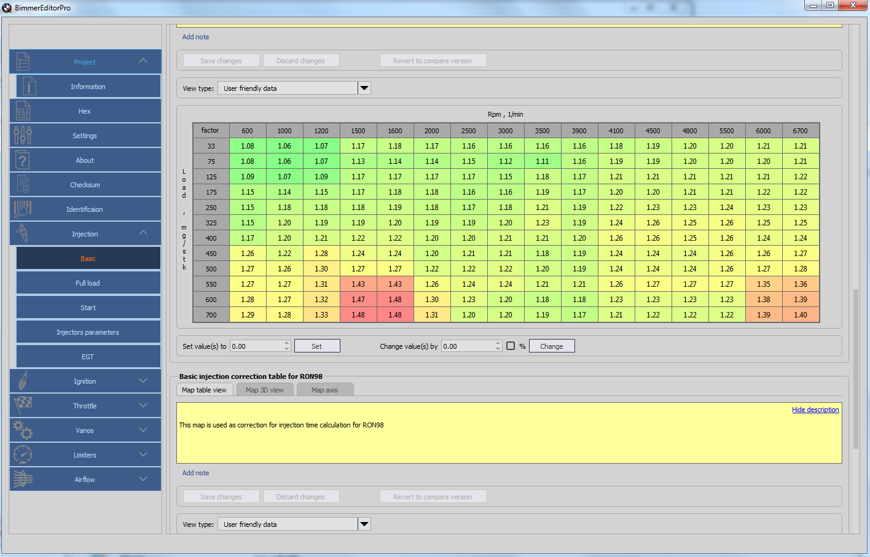This screenshot has width=870, height=557.
Task: Collapse the Project sidebar section
Action: [143, 61]
